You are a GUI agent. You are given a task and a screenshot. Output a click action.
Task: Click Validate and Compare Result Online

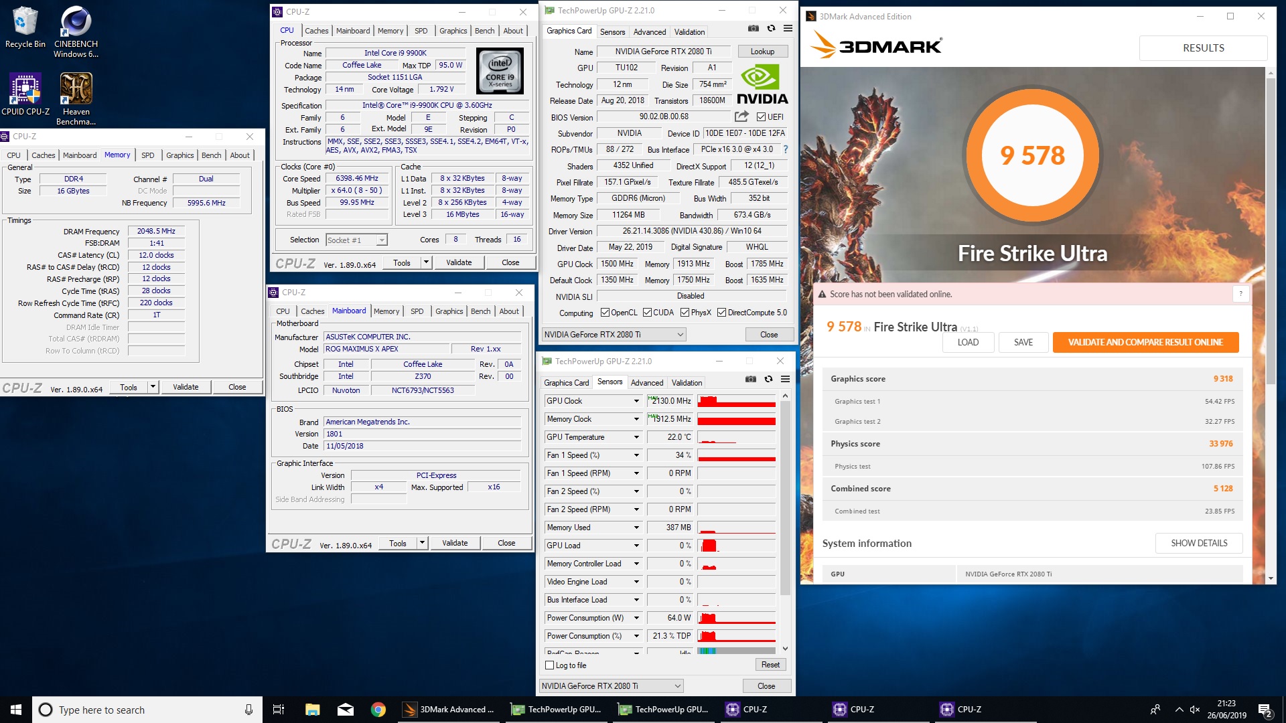pos(1145,342)
